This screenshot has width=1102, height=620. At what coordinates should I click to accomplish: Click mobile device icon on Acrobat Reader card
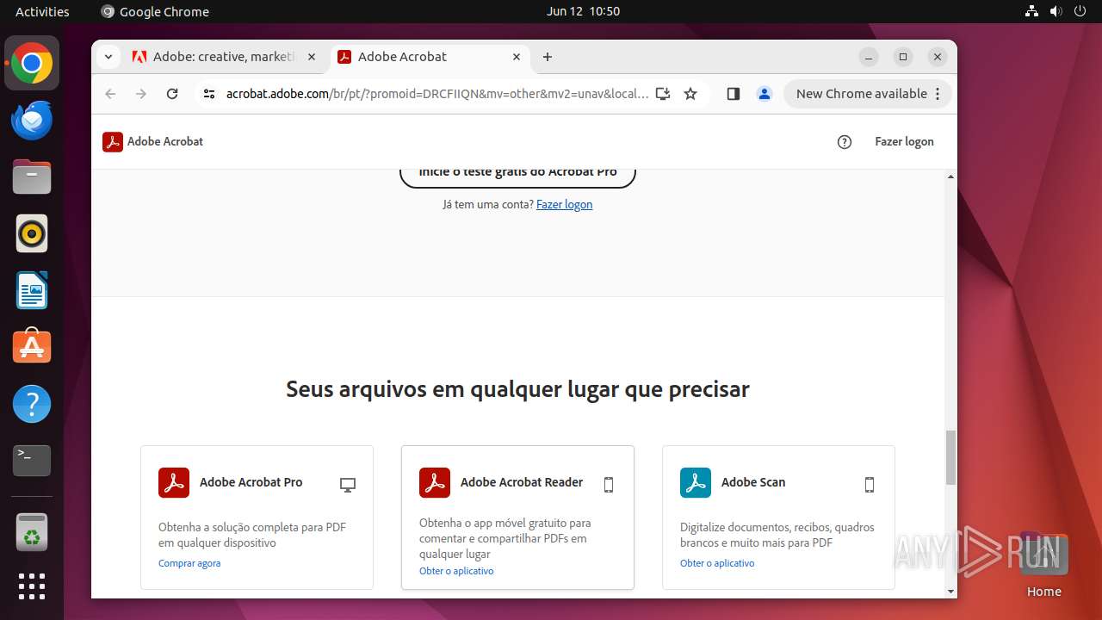(x=609, y=485)
